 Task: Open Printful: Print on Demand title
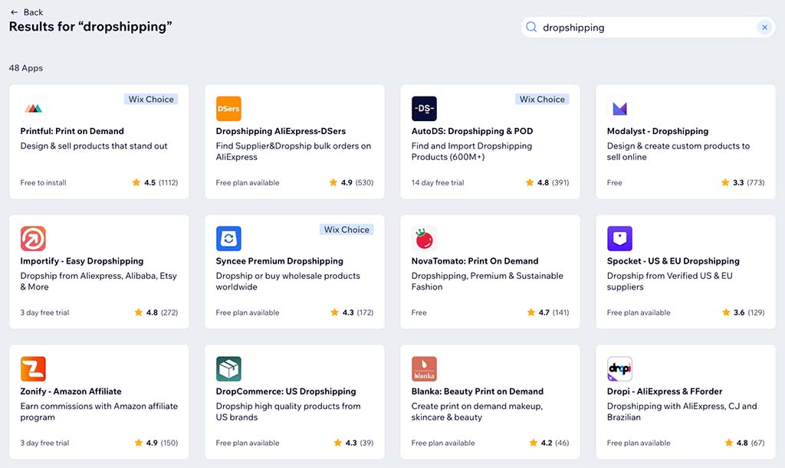tap(72, 131)
